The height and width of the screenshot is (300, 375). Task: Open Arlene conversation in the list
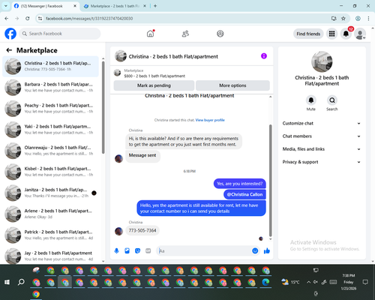[50, 214]
